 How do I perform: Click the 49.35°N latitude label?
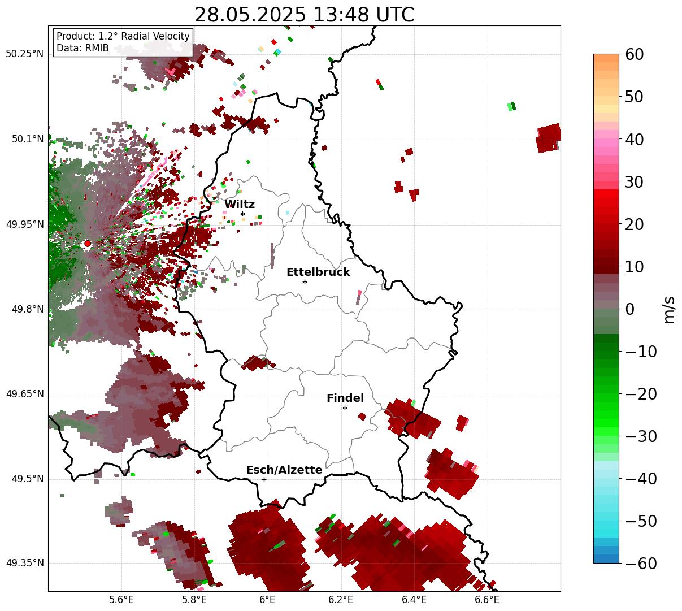(x=25, y=563)
